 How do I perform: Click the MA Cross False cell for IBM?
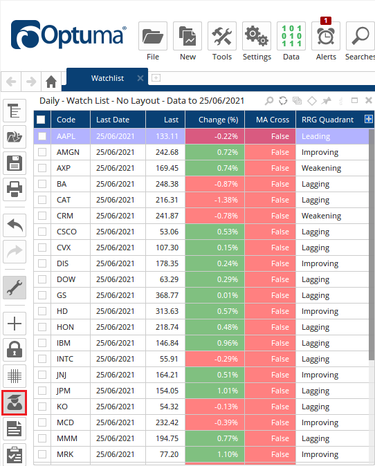coord(270,343)
